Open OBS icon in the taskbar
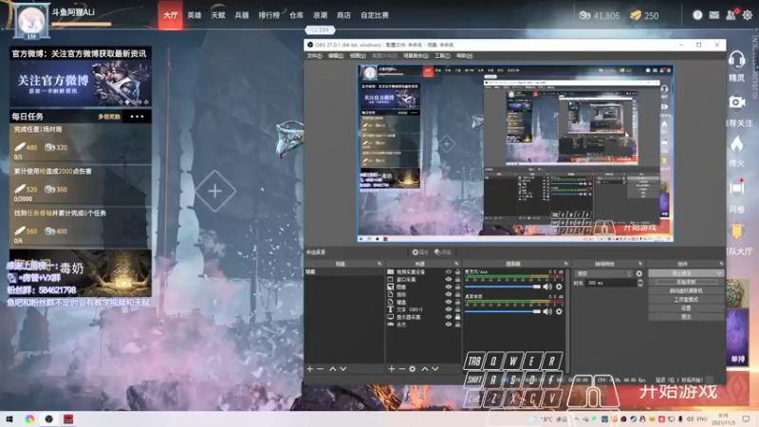This screenshot has width=759, height=427. tap(49, 418)
